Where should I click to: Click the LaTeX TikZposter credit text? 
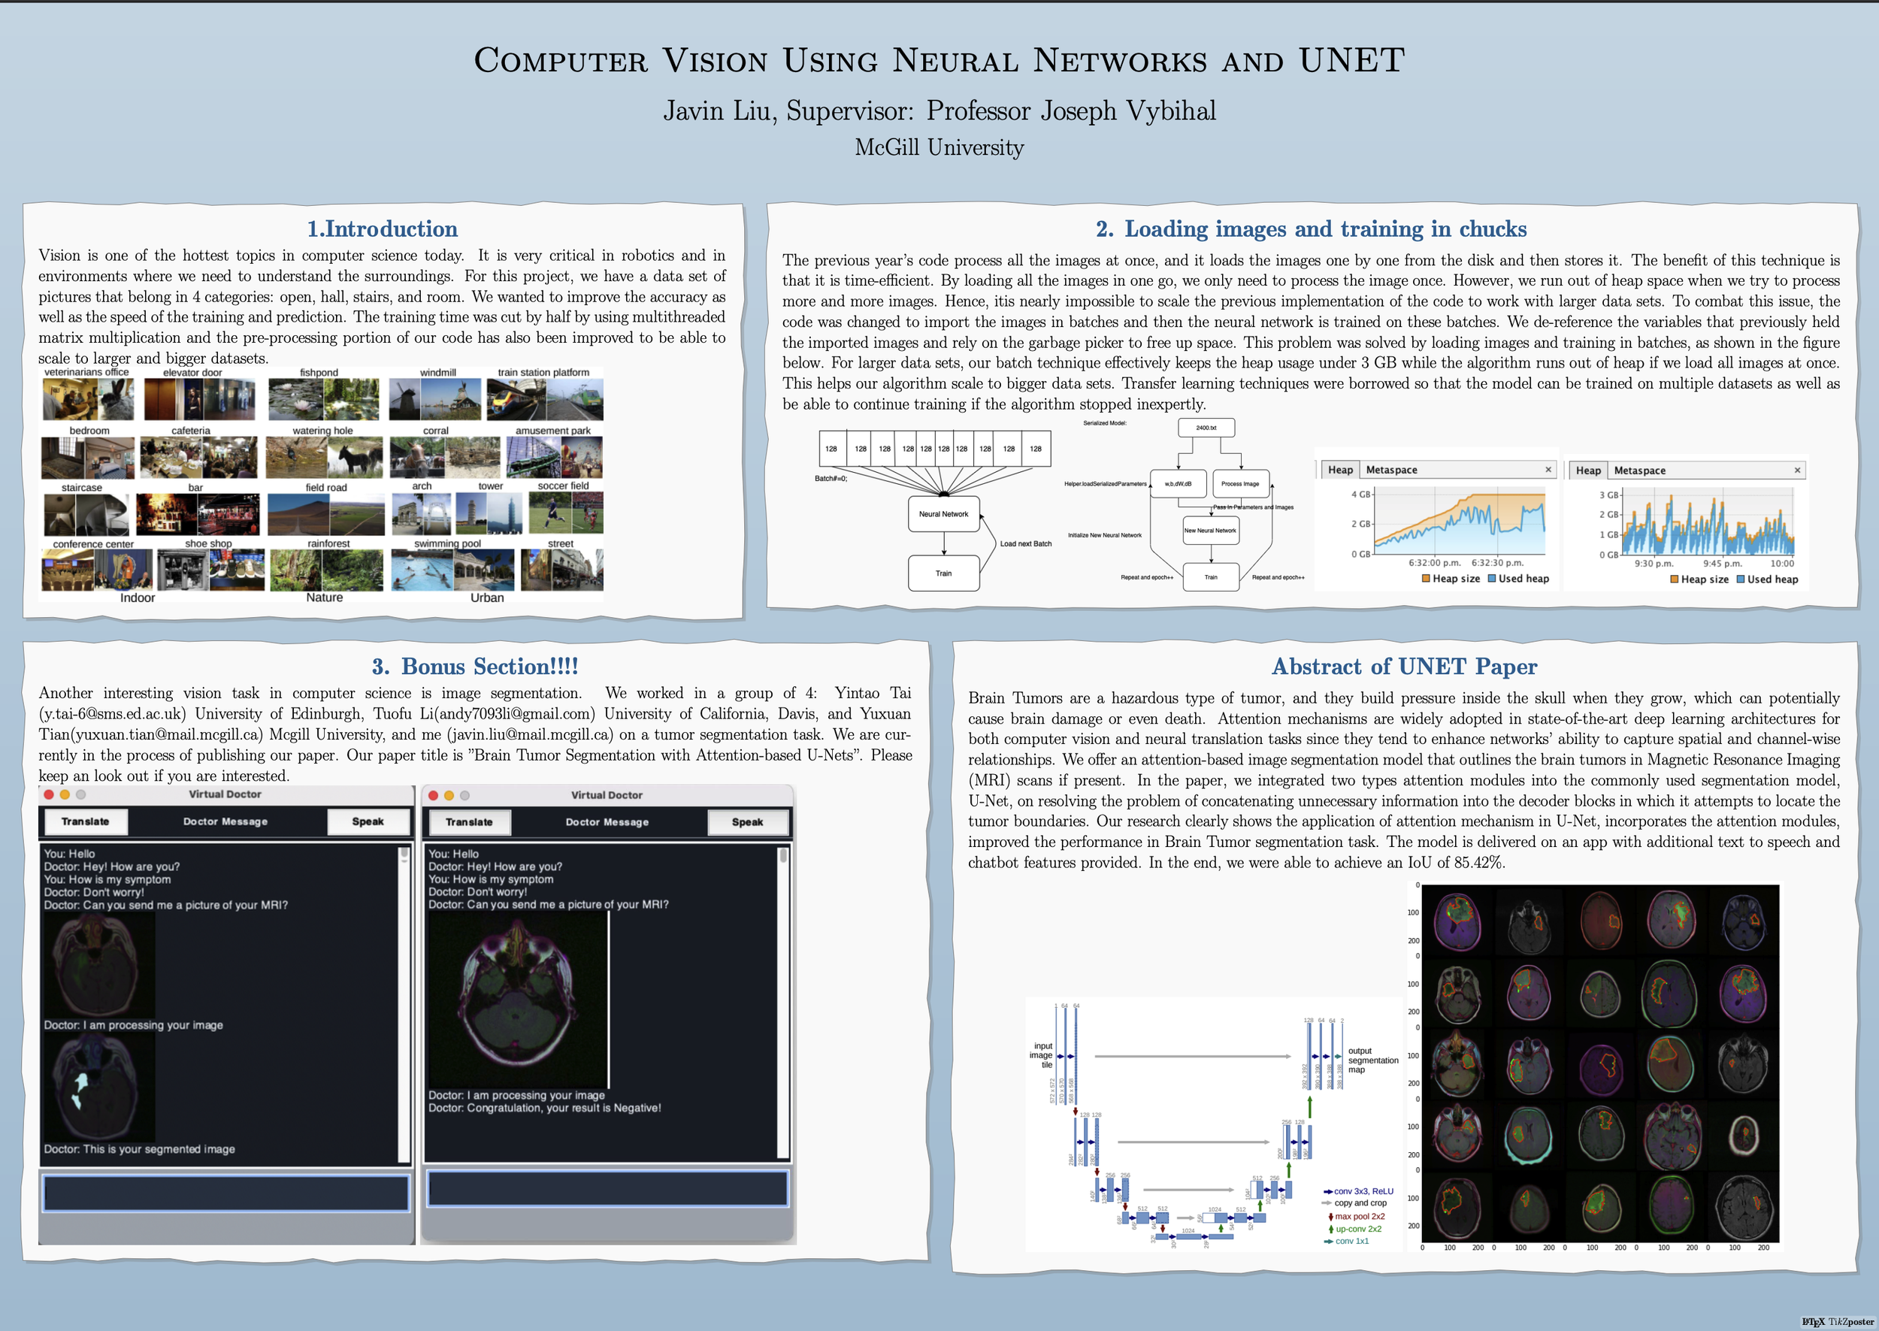point(1837,1322)
